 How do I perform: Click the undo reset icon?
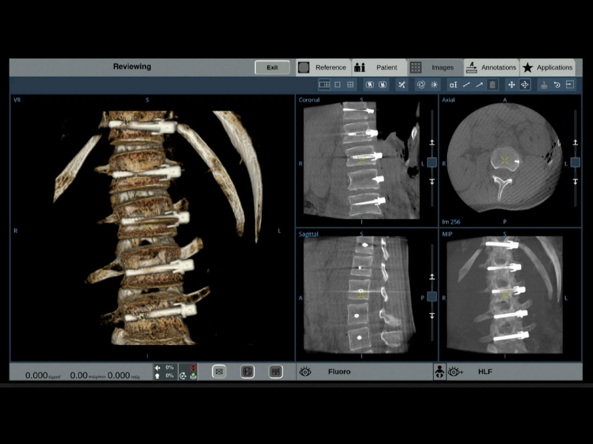pyautogui.click(x=557, y=85)
